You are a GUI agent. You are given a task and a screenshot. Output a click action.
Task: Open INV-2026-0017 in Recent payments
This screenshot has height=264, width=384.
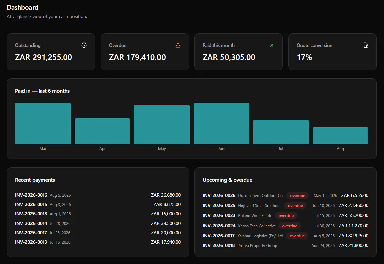31,233
